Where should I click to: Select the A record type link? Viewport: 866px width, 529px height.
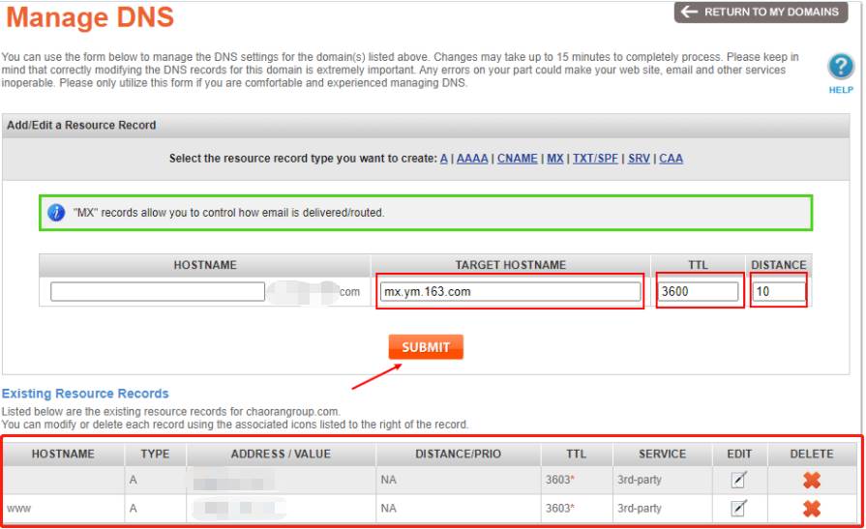click(443, 159)
